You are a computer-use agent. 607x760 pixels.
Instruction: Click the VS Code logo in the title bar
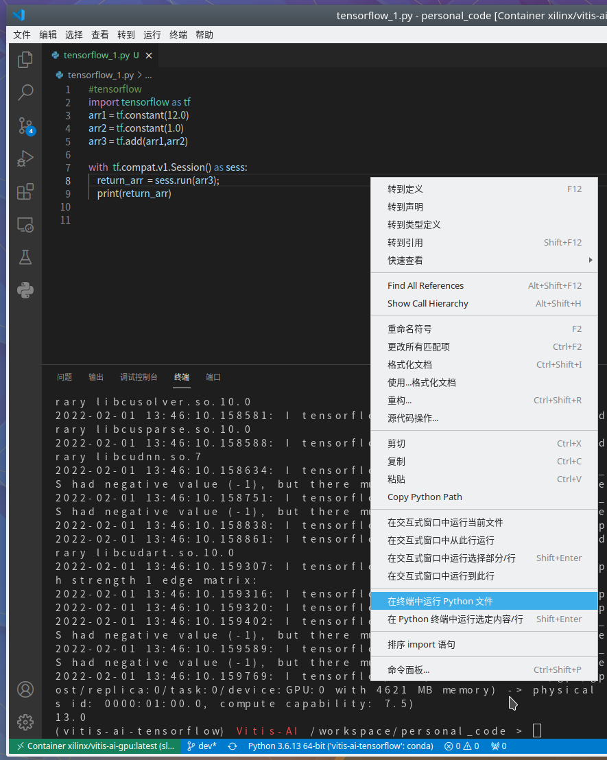tap(19, 15)
